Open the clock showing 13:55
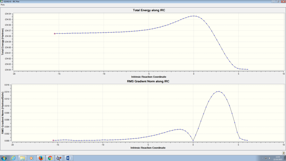Screen dimensions: 286x161 pyautogui.click(x=278, y=158)
